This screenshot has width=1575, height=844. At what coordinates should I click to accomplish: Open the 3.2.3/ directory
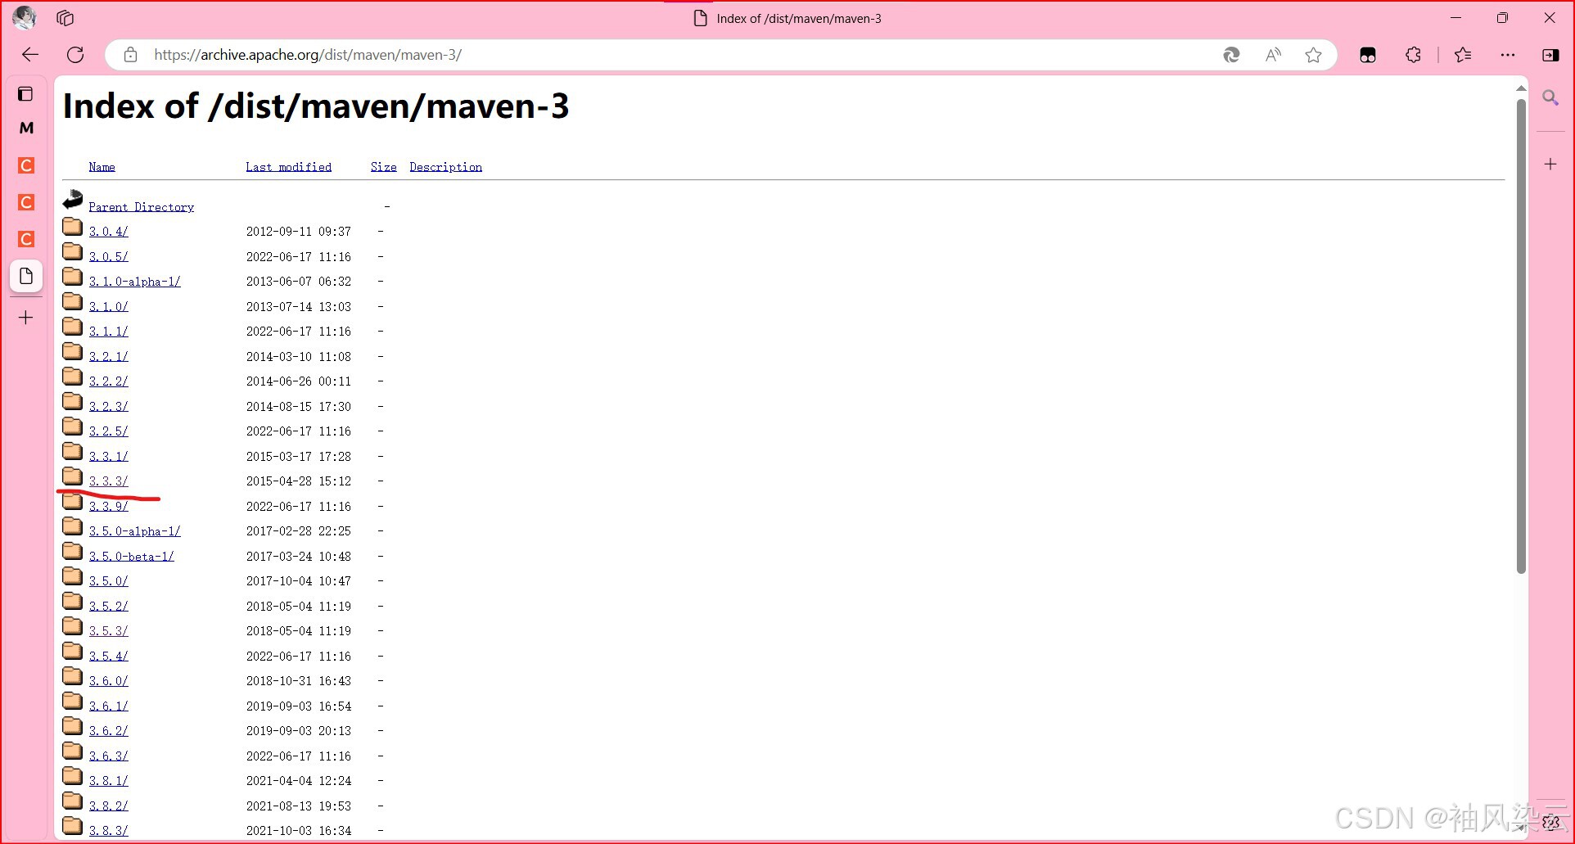tap(109, 407)
